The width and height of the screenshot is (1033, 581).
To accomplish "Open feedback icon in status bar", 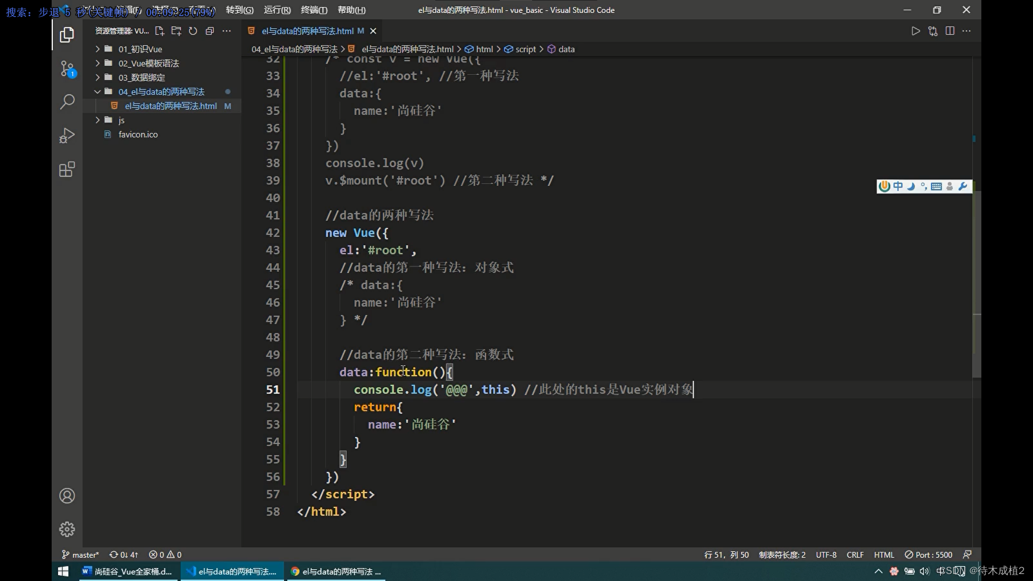I will (967, 555).
